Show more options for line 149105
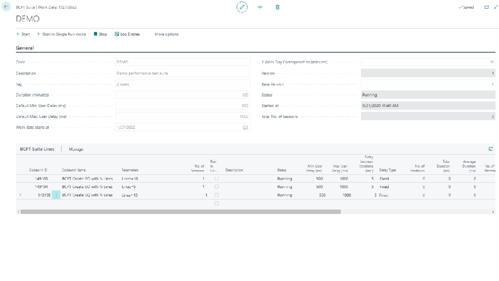Image resolution: width=499 pixels, height=281 pixels. pyautogui.click(x=56, y=195)
